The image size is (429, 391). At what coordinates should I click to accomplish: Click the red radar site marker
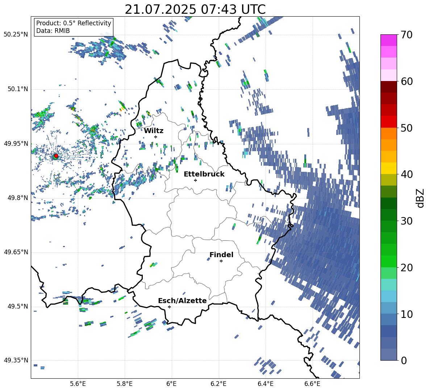56,156
